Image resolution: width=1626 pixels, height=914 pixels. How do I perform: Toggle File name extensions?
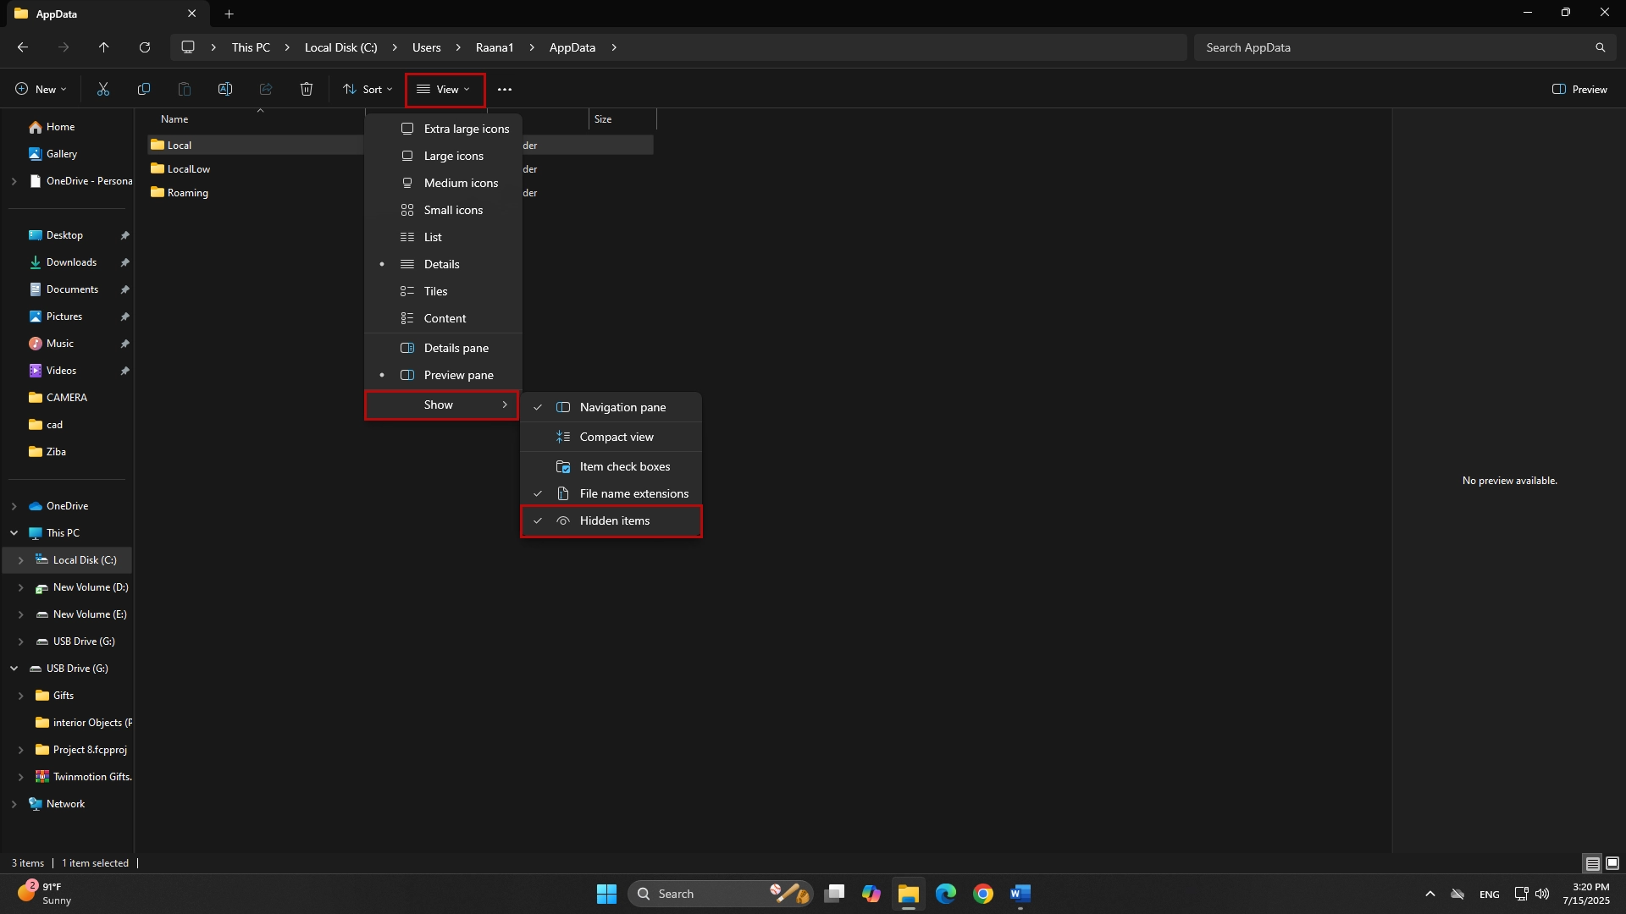611,493
